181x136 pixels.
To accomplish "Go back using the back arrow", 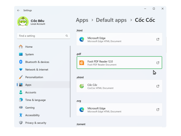I will tap(18, 11).
